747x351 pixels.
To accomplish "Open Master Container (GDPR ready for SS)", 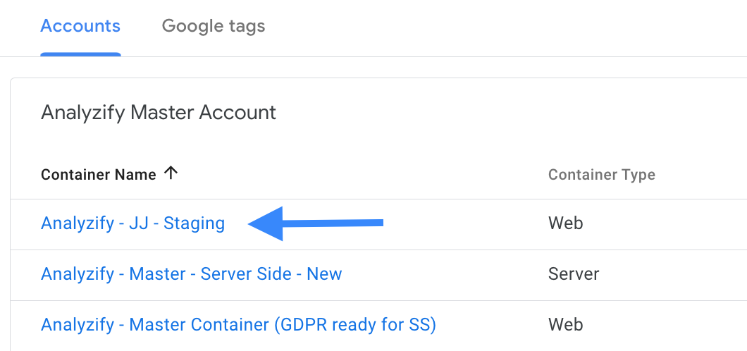I will tap(238, 324).
